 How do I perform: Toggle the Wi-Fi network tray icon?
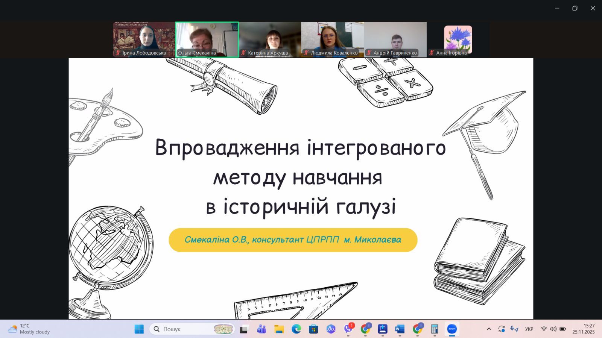coord(544,329)
